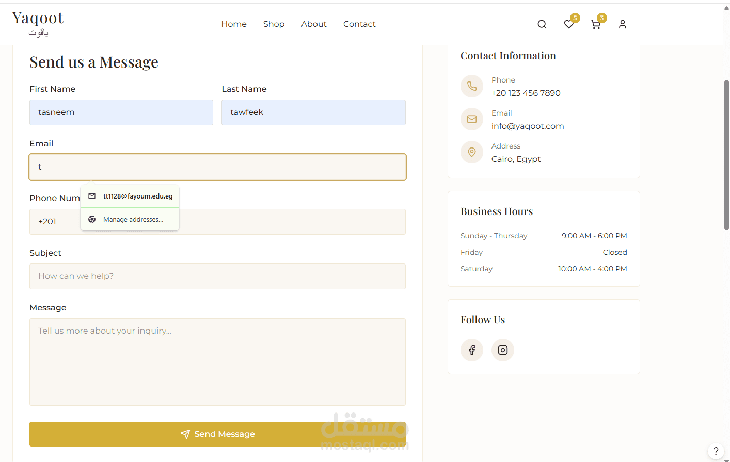Click into the Email input field
The width and height of the screenshot is (730, 462).
click(x=217, y=167)
